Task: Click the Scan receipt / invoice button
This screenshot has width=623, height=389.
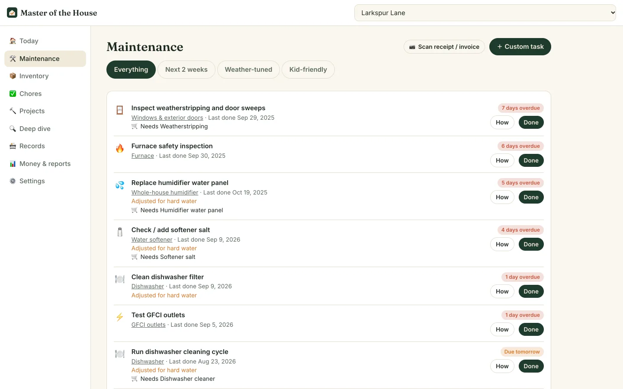Action: (x=444, y=47)
